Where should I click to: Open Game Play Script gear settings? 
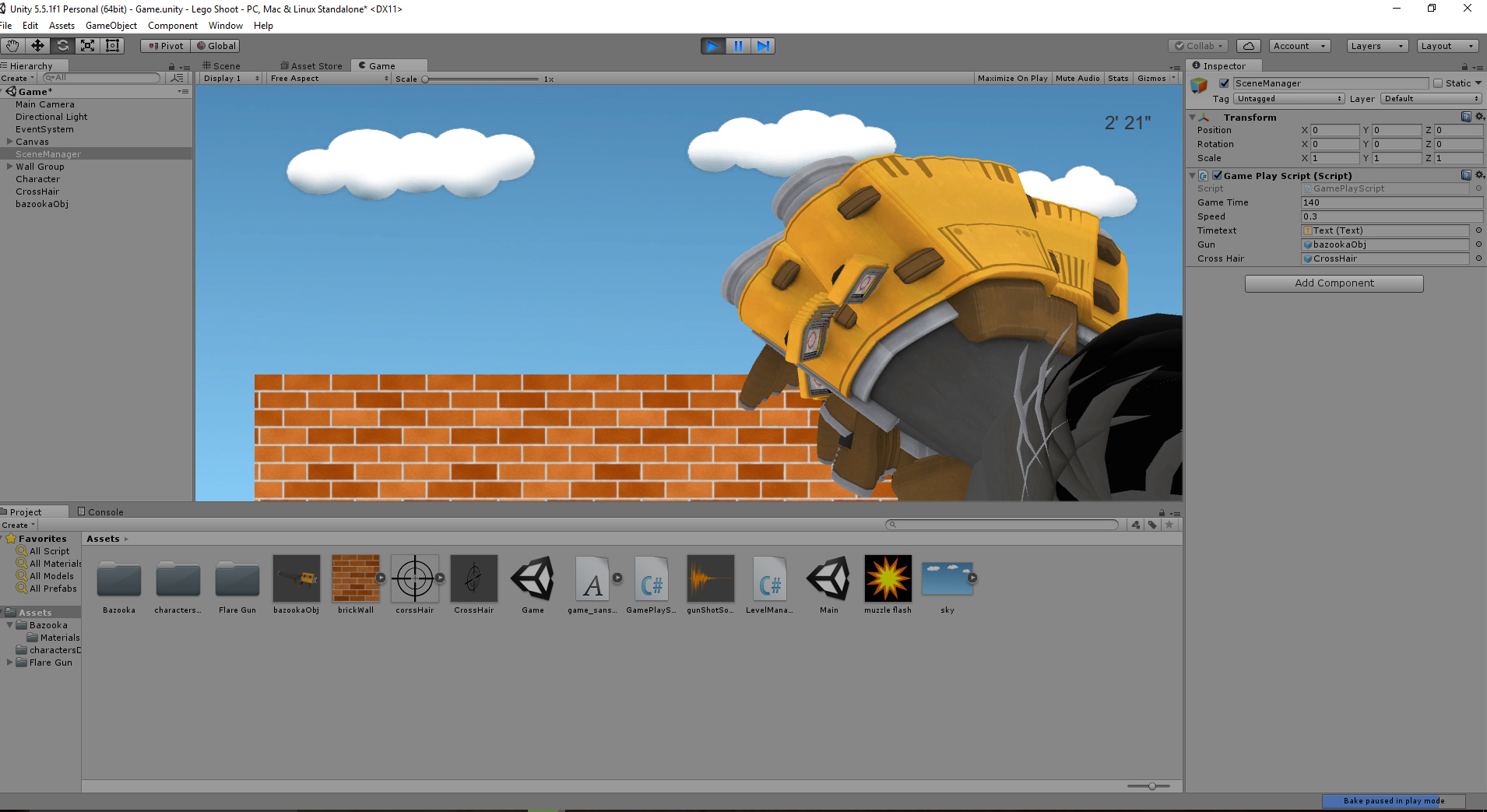click(x=1480, y=175)
